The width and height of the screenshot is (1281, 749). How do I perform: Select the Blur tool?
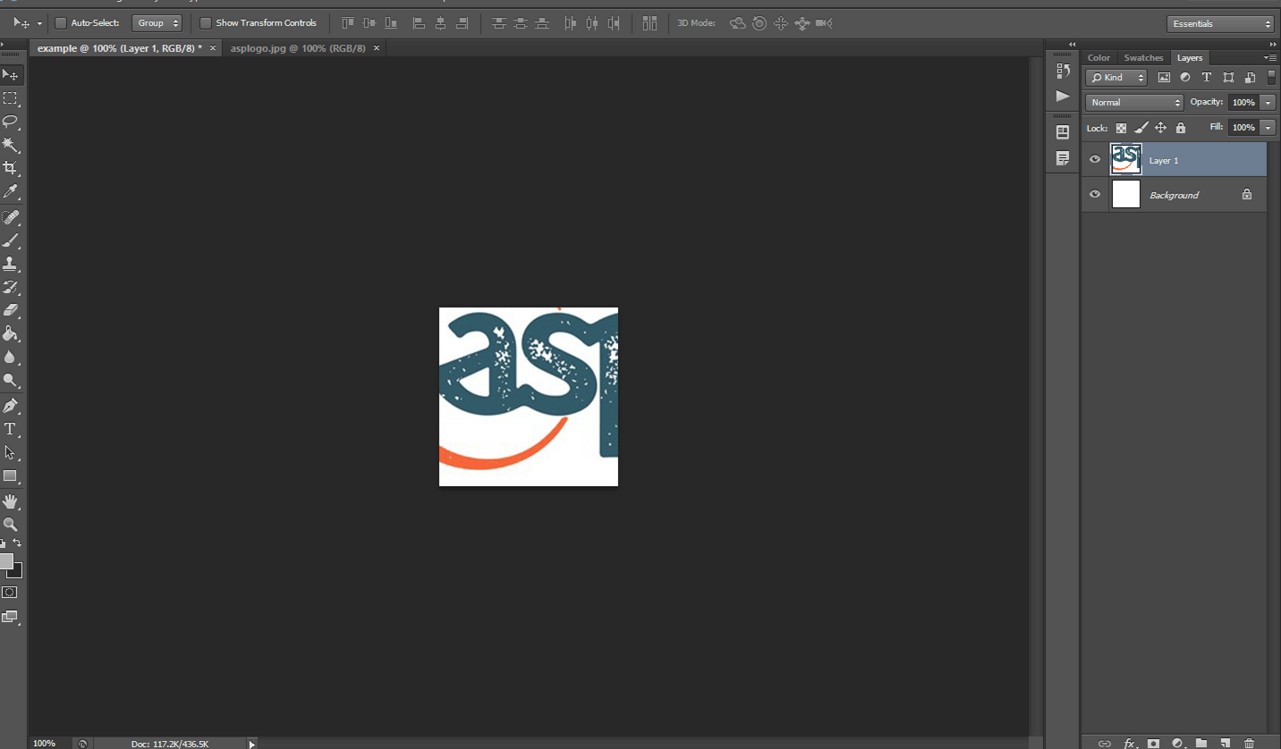click(x=11, y=357)
